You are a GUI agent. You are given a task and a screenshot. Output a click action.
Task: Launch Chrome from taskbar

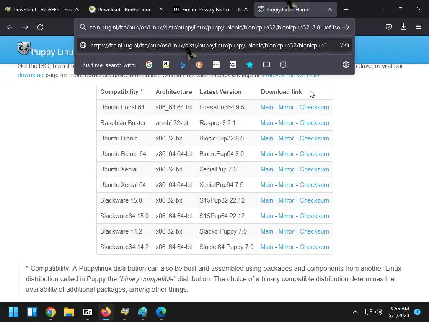tap(51, 312)
